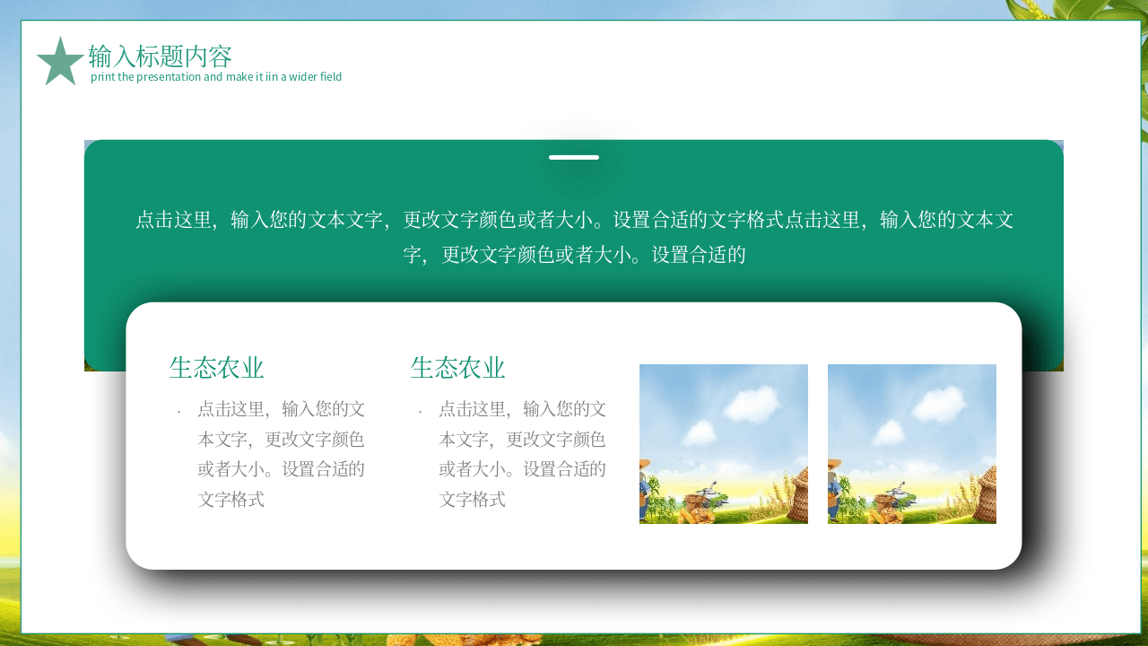This screenshot has width=1148, height=646.
Task: Click the first 生态农业 heading
Action: [217, 368]
